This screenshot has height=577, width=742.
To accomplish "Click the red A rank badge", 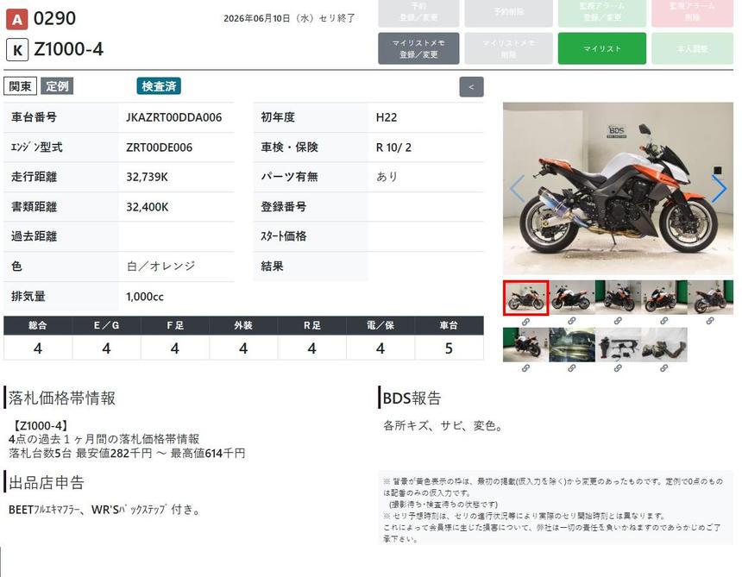I will click(x=16, y=19).
